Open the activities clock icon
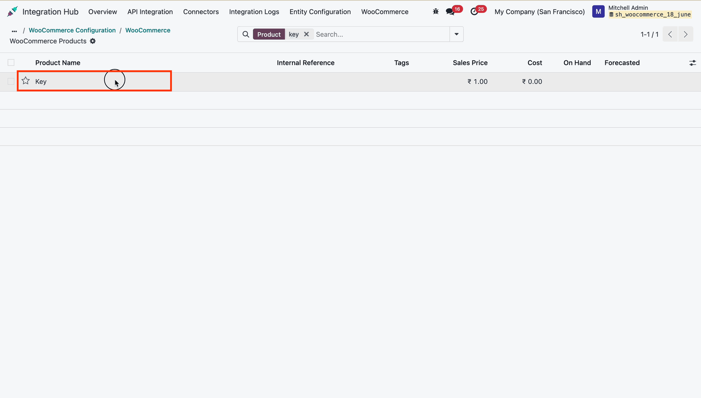Screen dimensions: 701x398 click(474, 12)
